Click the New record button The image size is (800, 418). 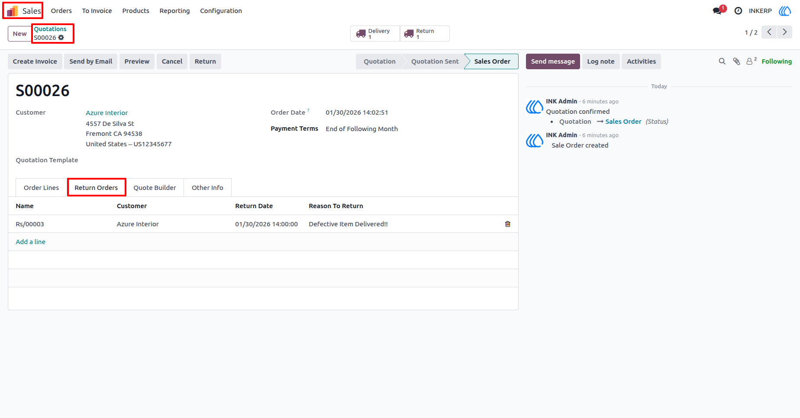[x=19, y=34]
